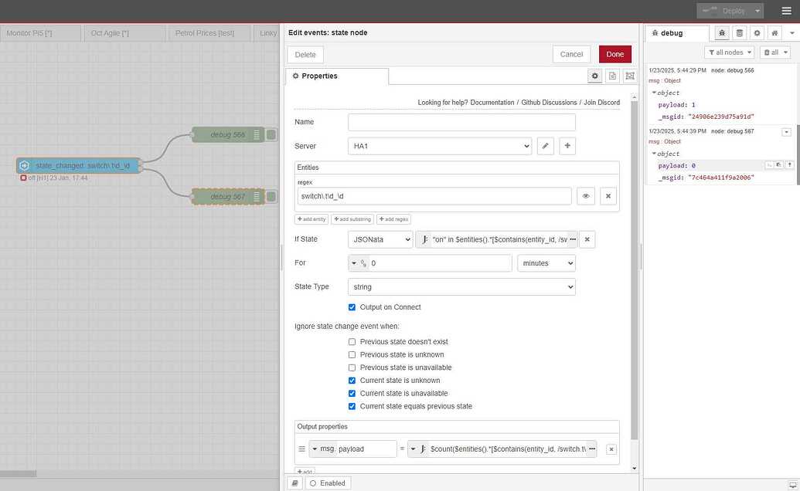Open the State Type string dropdown

pos(461,286)
